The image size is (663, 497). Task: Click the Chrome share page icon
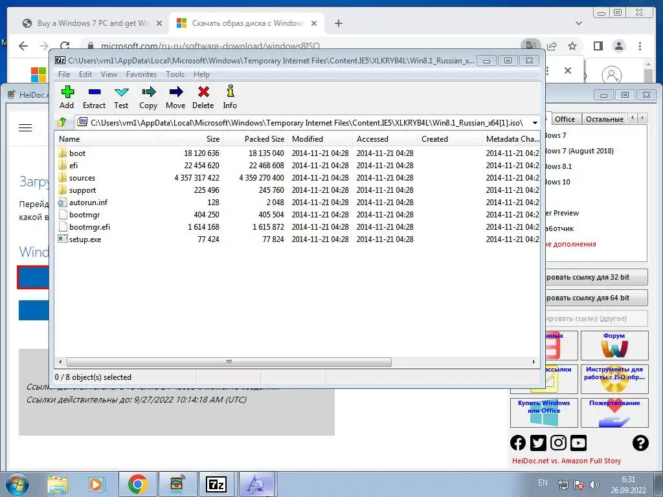coord(552,46)
